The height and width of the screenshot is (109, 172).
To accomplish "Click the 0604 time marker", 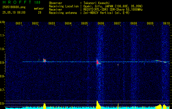I will pyautogui.click(x=68, y=23).
